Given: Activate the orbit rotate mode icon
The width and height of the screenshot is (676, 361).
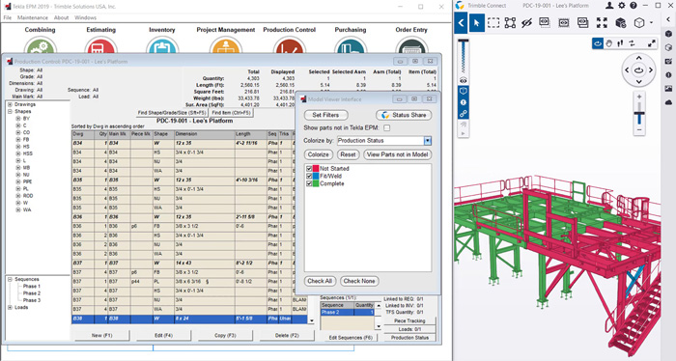Looking at the screenshot, I should click(x=598, y=43).
